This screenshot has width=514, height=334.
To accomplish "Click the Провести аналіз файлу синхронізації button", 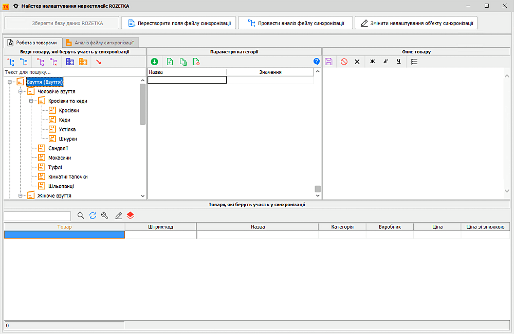I will pos(296,23).
